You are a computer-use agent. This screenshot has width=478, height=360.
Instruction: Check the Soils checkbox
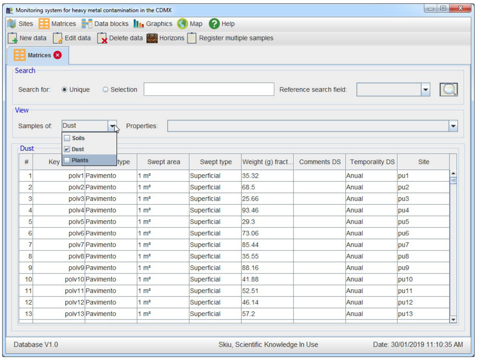pyautogui.click(x=67, y=138)
